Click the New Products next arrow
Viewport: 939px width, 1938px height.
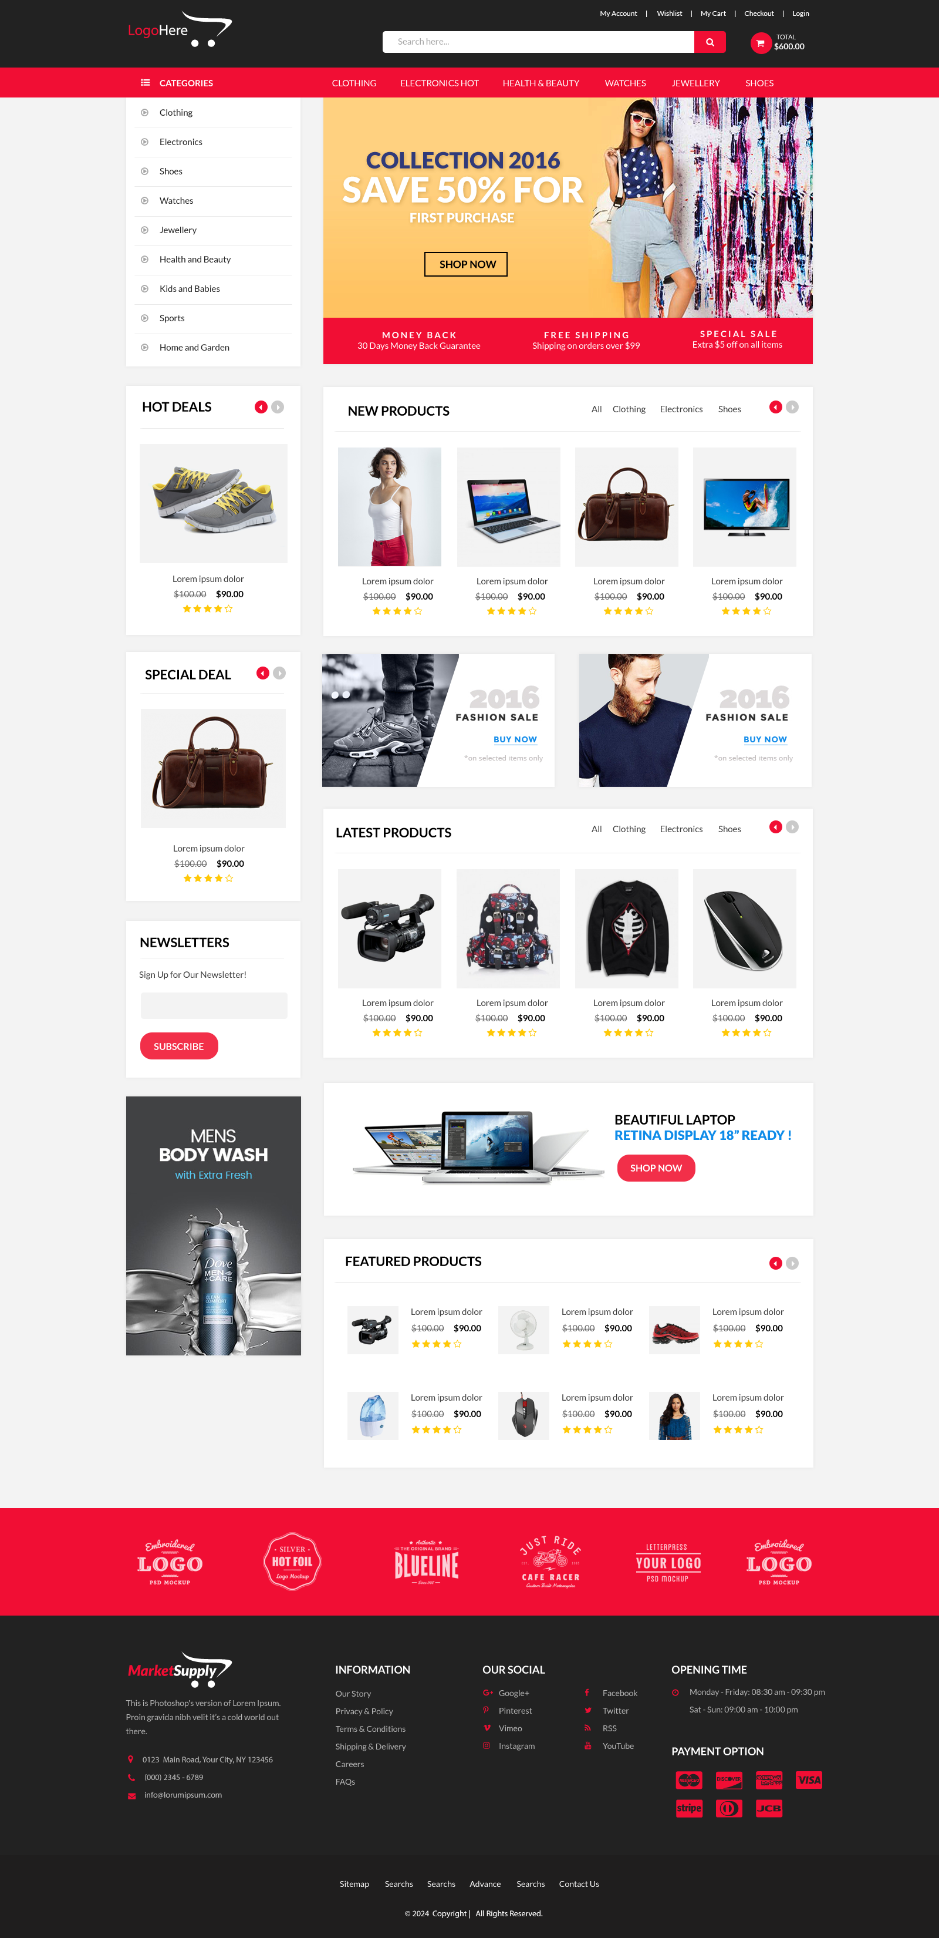point(792,407)
